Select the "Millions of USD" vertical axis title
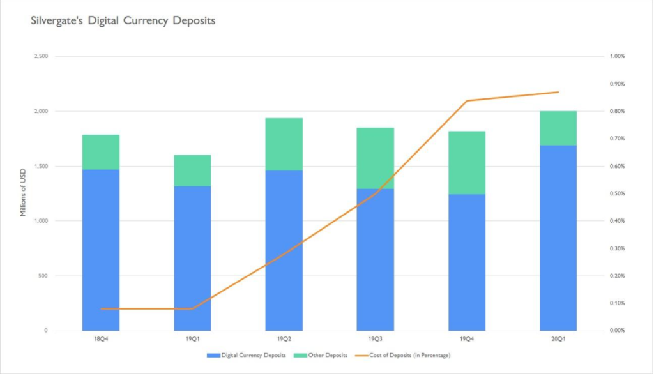Screen dimensions: 654x378 (x=23, y=193)
